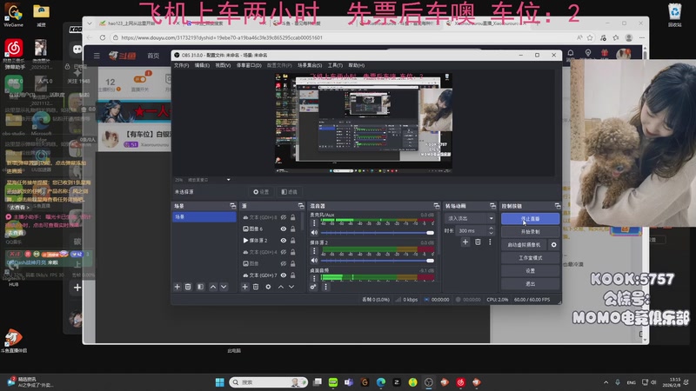This screenshot has width=696, height=391.
Task: Delete the selected scene with the trash icon
Action: [x=188, y=287]
